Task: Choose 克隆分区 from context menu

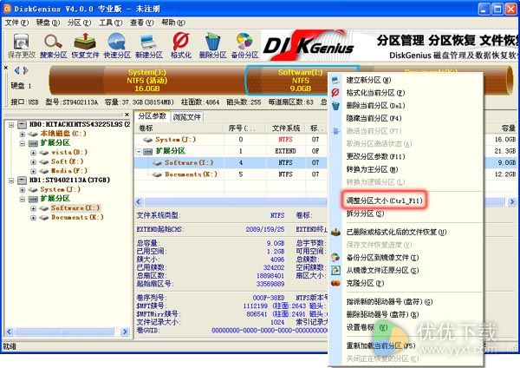Action: pos(406,283)
